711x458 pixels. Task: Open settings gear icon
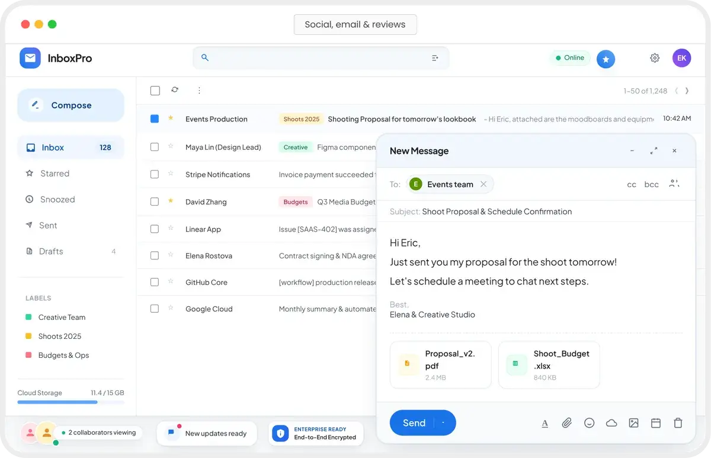655,58
